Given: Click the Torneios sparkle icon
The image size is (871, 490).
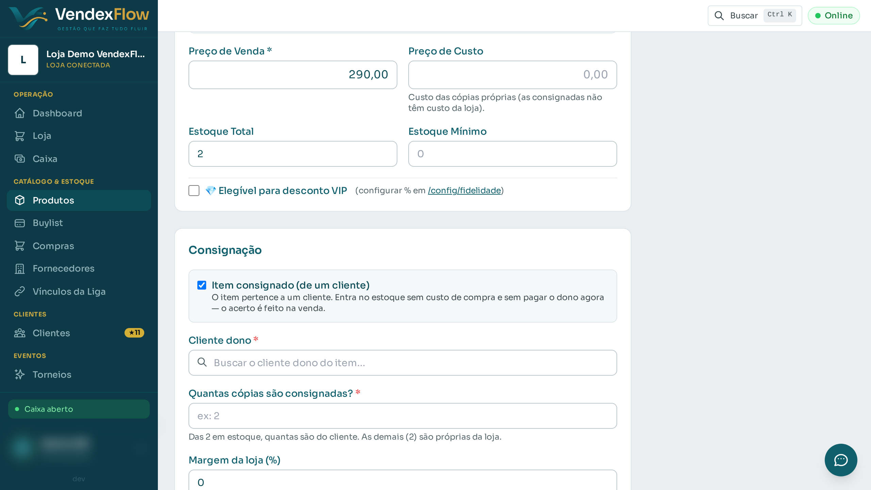Looking at the screenshot, I should click(20, 374).
